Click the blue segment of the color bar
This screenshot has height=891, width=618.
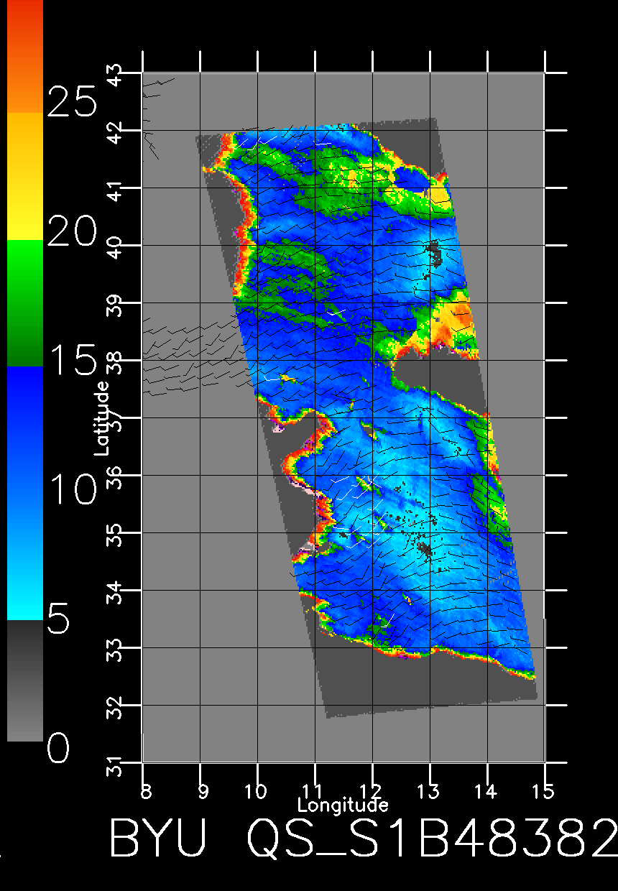coord(25,493)
